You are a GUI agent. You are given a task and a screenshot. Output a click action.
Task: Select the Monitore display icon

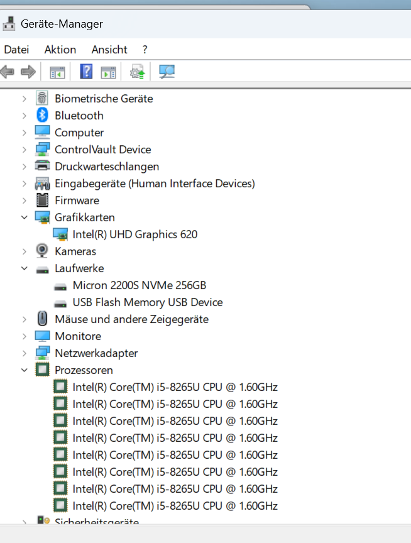click(42, 336)
